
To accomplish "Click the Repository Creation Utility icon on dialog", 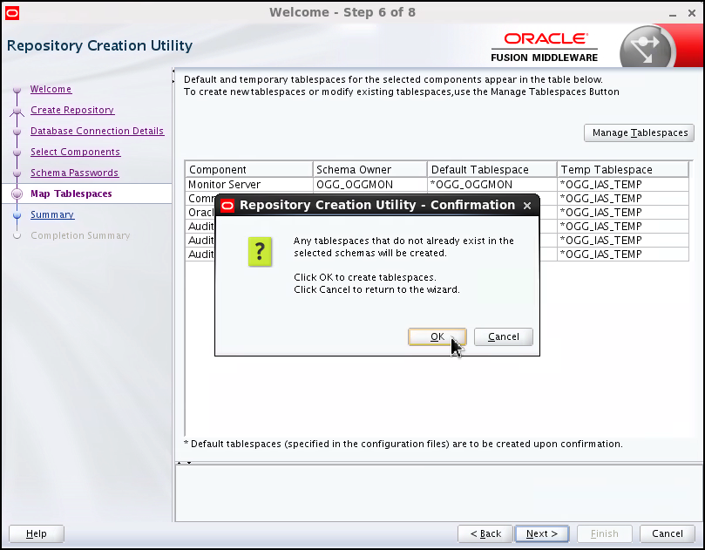I will (x=227, y=205).
